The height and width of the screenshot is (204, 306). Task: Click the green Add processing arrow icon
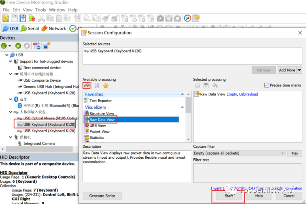point(87,86)
